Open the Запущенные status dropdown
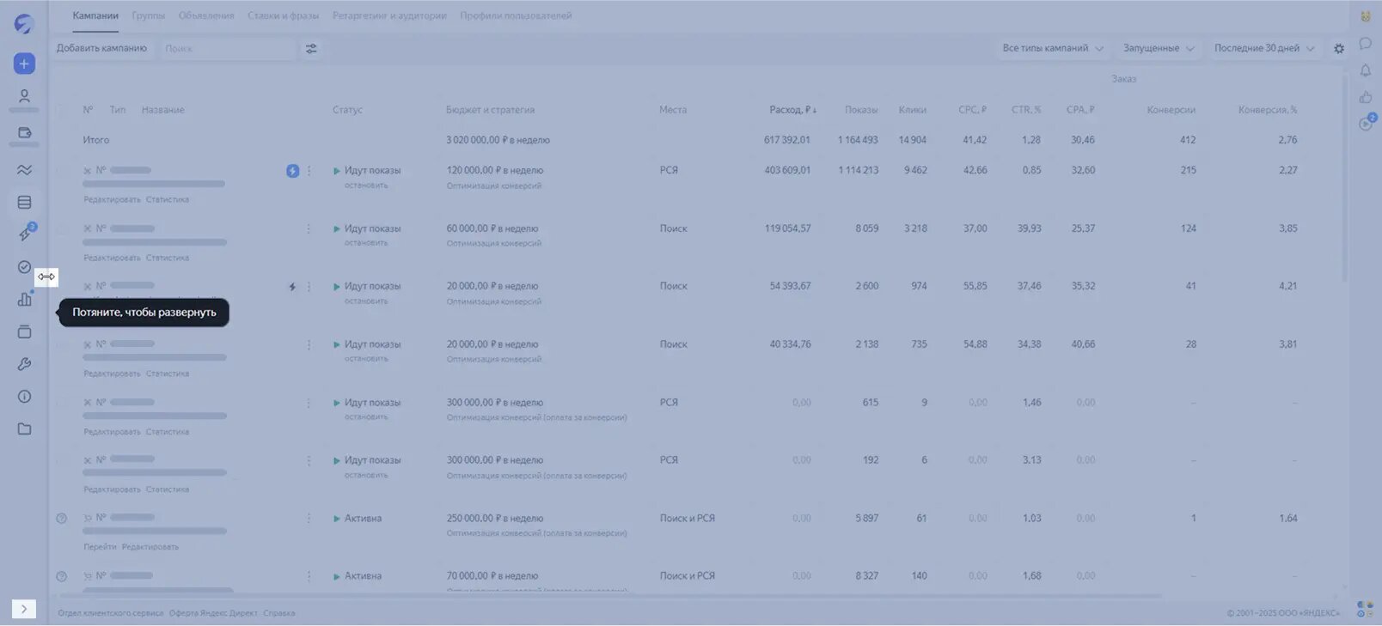 tap(1159, 48)
